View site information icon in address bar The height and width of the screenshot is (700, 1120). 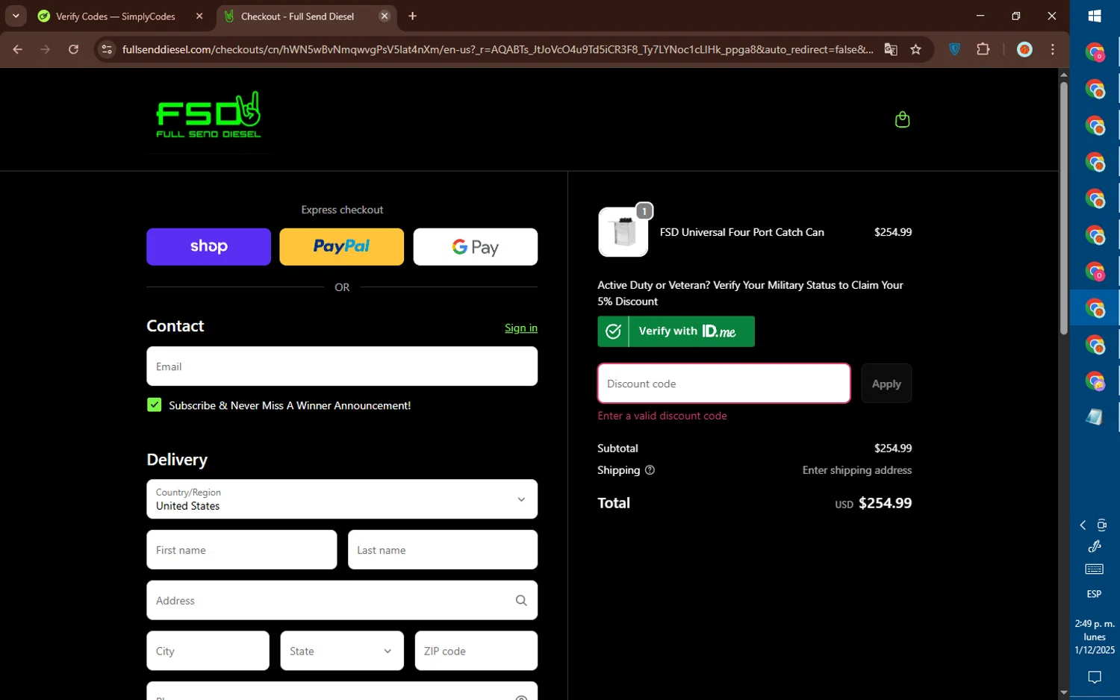tap(107, 49)
